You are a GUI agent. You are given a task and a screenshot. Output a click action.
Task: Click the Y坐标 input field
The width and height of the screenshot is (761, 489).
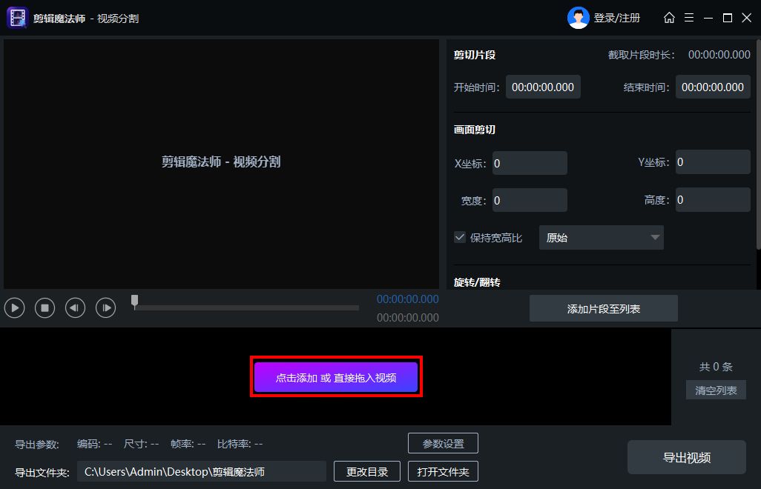coord(713,162)
